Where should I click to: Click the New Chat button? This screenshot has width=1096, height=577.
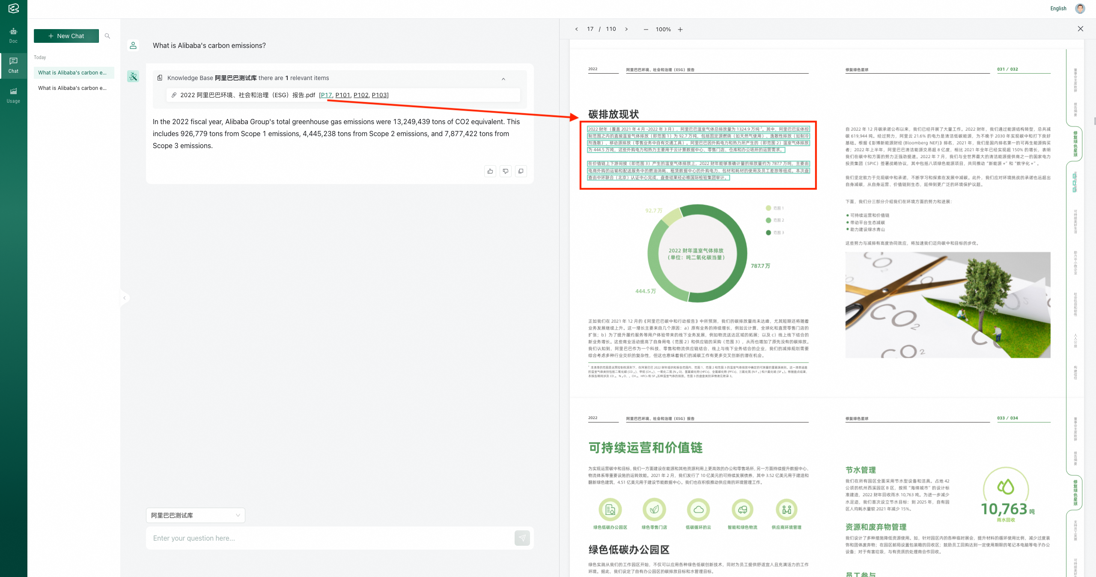[x=66, y=36]
